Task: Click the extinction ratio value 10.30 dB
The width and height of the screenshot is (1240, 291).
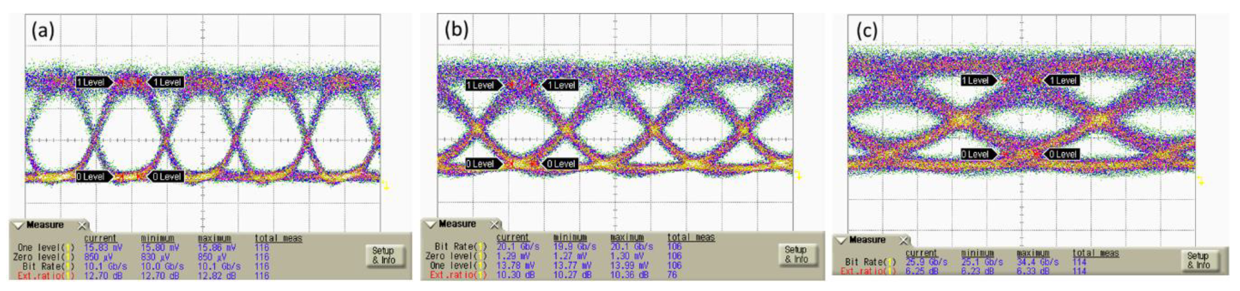Action: point(515,275)
